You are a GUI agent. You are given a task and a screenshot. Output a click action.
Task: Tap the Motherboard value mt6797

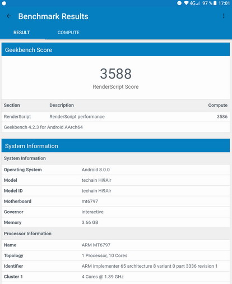(90, 201)
